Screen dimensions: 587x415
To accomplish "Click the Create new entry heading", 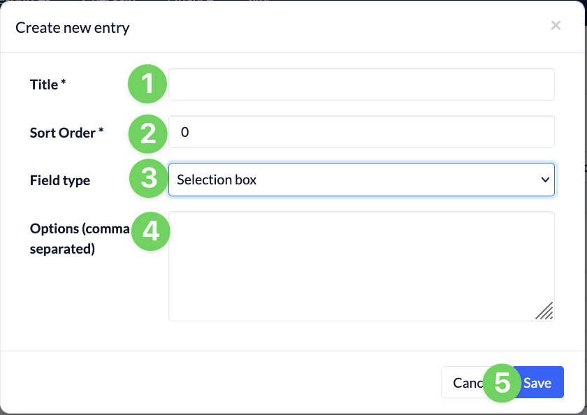I will point(72,28).
